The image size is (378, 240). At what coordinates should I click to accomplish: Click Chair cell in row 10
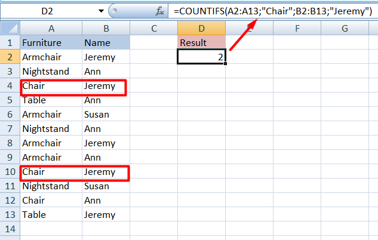(x=51, y=171)
